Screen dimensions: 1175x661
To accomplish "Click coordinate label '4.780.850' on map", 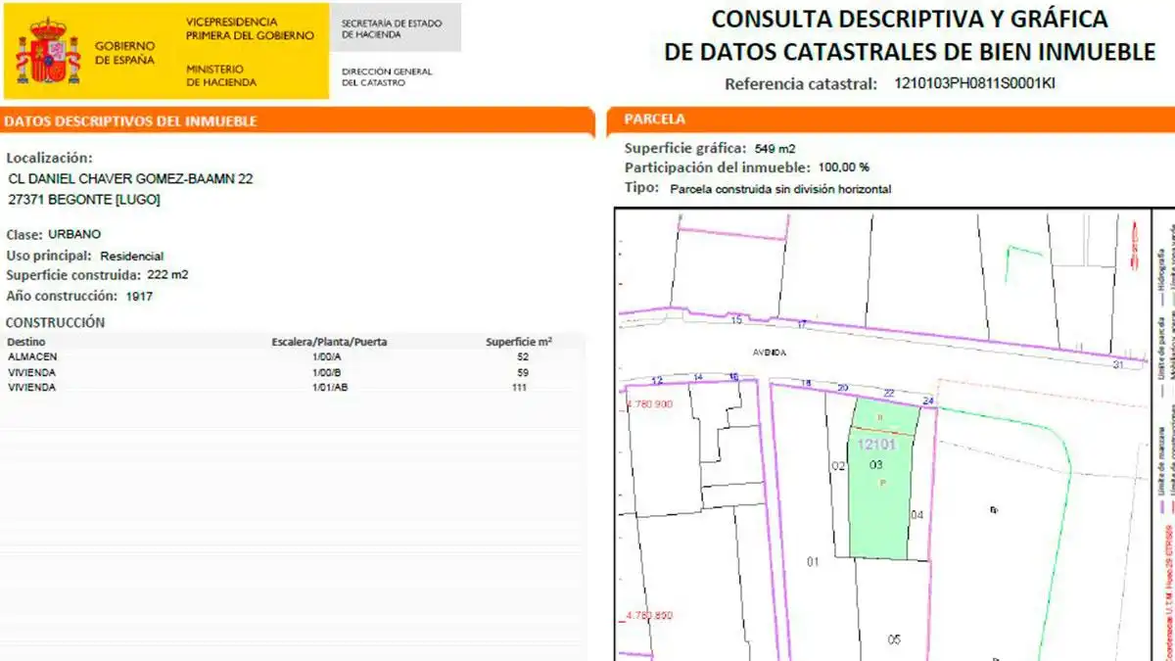I will (648, 616).
